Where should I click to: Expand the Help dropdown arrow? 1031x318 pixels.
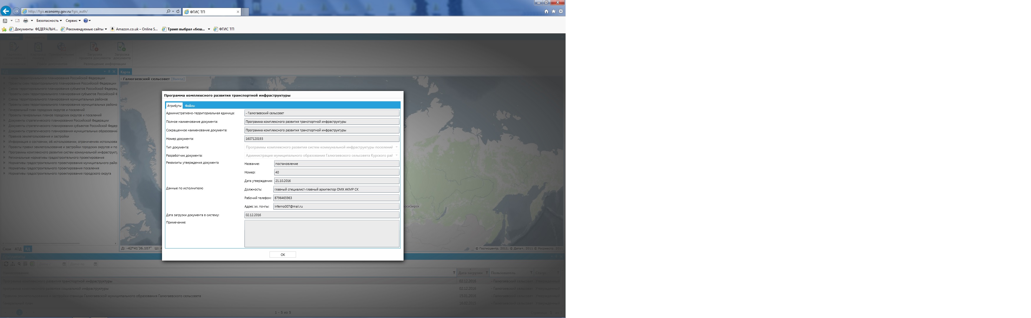tap(90, 20)
